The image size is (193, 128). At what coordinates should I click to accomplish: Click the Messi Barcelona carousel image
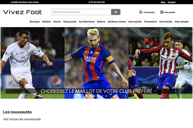96,61
